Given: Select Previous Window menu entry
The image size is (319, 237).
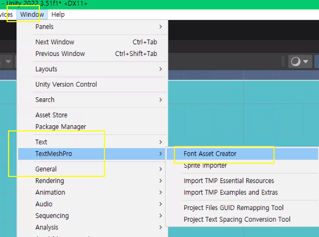Looking at the screenshot, I should pos(92,54).
